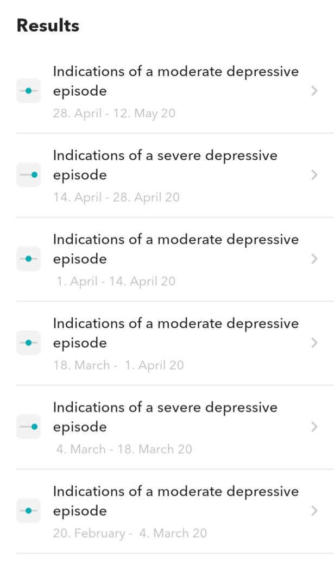Open moderate depressive episode result dated 28. April
Viewport: 334px width, 563px height.
175,81
